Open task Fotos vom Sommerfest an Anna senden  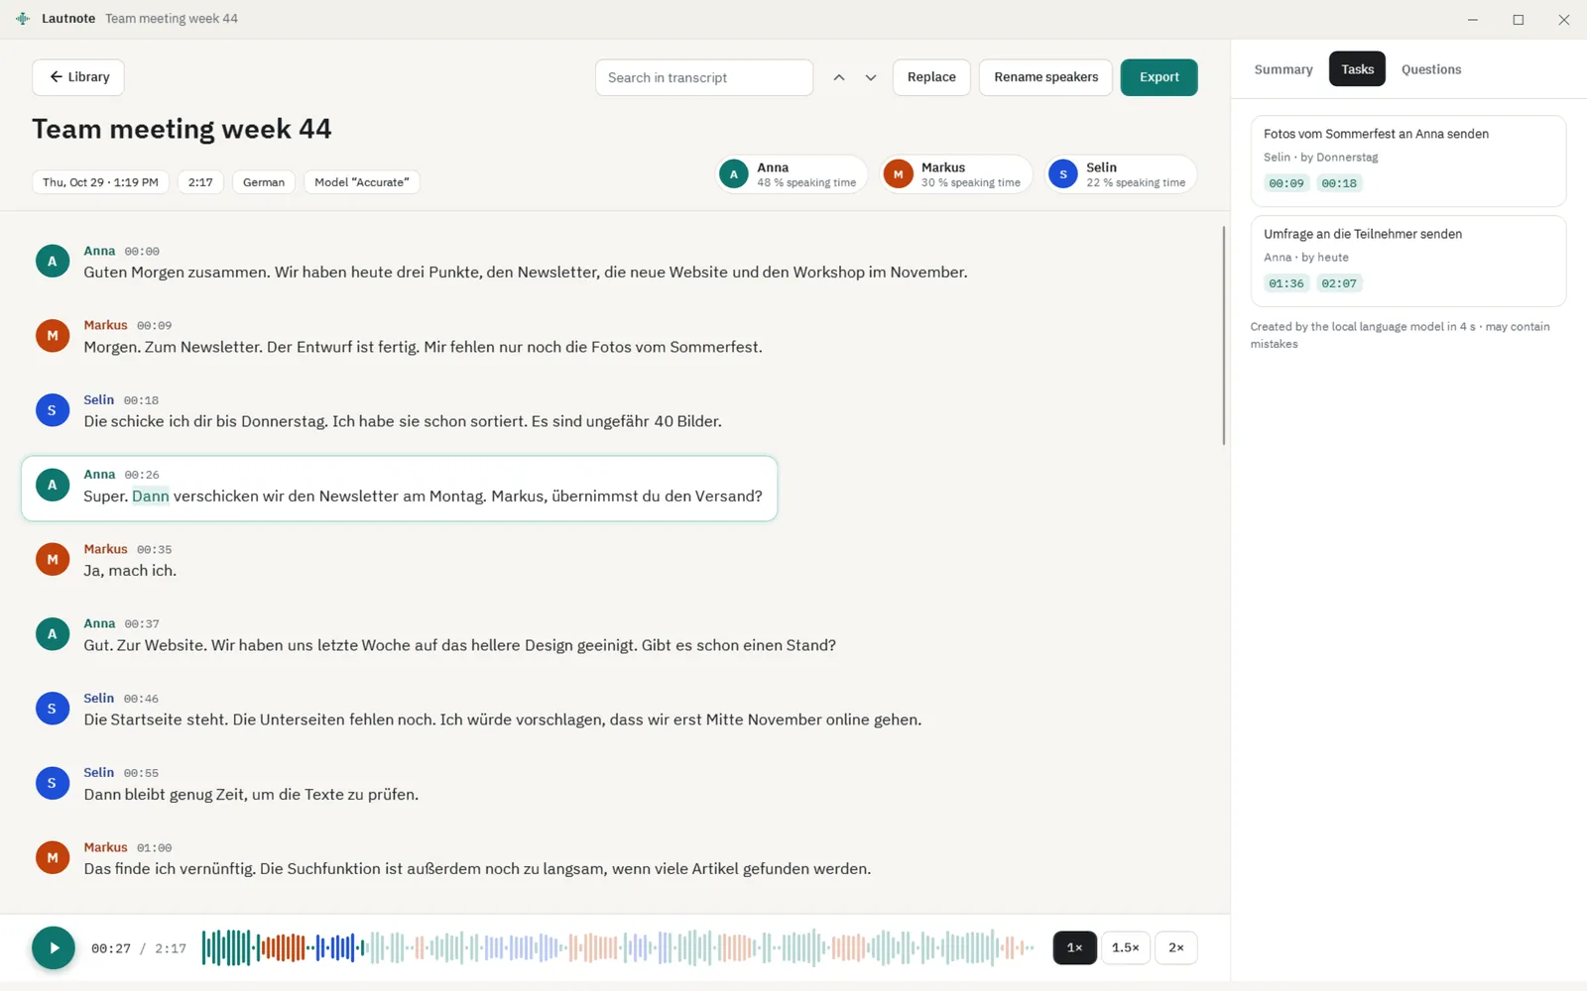[1407, 161]
